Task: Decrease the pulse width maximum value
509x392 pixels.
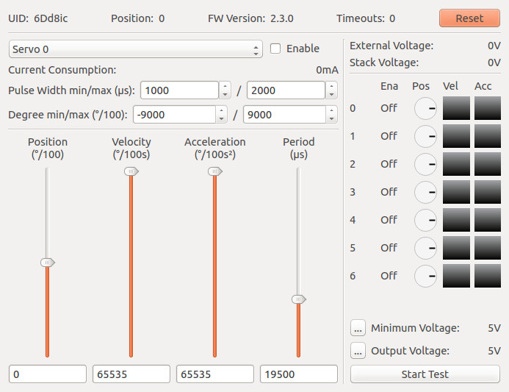Action: 331,94
